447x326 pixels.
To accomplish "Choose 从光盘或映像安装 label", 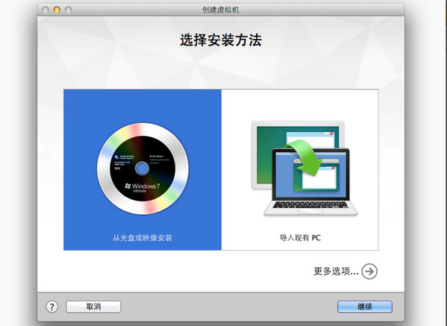I will pos(143,238).
